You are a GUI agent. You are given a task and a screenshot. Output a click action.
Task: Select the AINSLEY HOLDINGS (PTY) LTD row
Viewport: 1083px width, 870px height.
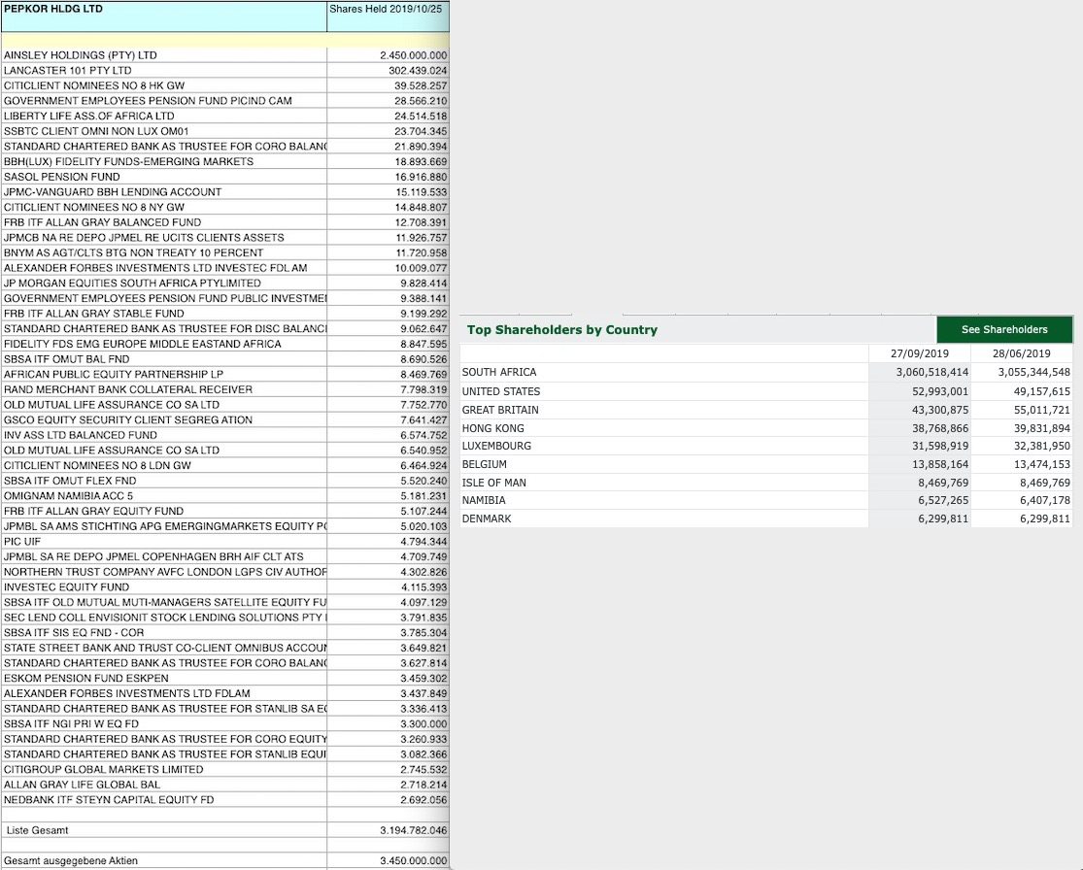pyautogui.click(x=92, y=55)
